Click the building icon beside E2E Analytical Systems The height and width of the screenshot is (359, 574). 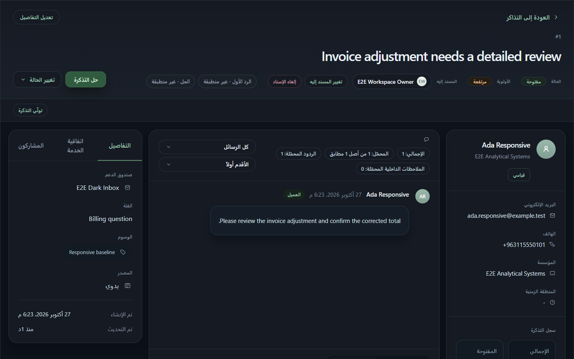click(552, 273)
